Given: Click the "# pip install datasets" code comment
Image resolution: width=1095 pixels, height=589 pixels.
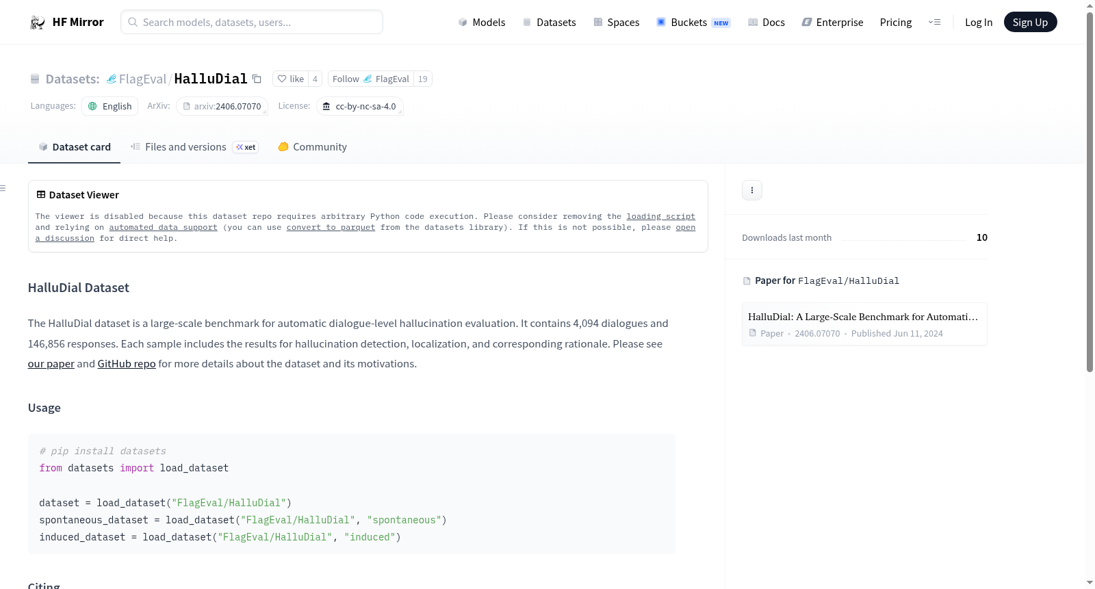Looking at the screenshot, I should tap(103, 451).
